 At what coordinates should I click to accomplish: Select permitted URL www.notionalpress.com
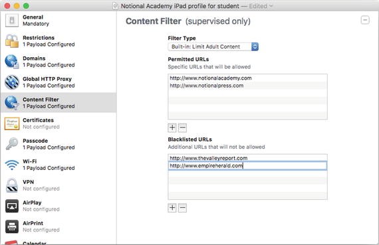point(247,86)
